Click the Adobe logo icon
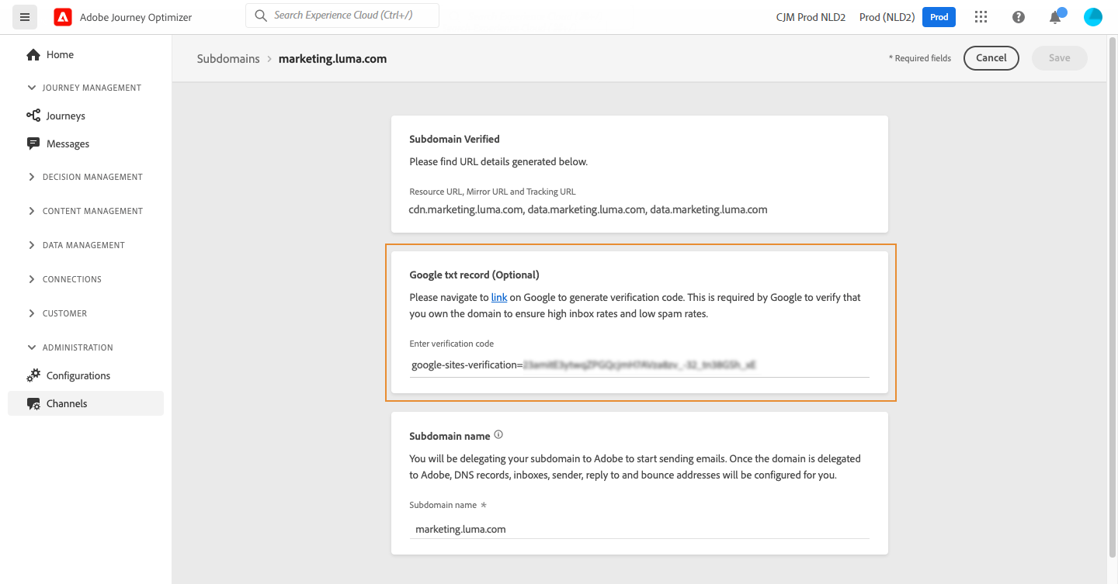1118x584 pixels. click(x=63, y=17)
